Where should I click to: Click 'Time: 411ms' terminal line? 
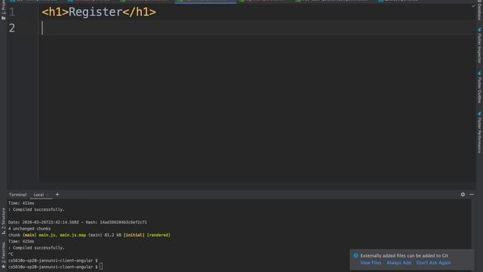coord(21,203)
